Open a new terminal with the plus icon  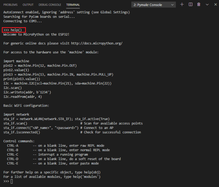click(x=182, y=4)
